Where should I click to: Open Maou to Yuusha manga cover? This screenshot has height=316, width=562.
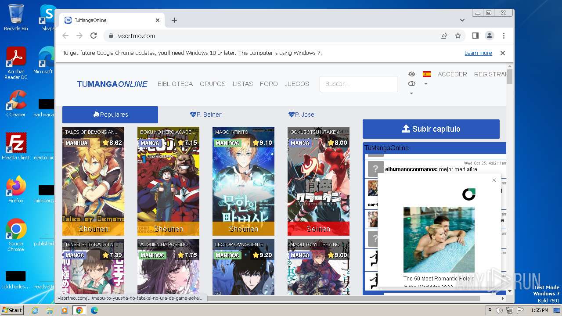(x=318, y=267)
